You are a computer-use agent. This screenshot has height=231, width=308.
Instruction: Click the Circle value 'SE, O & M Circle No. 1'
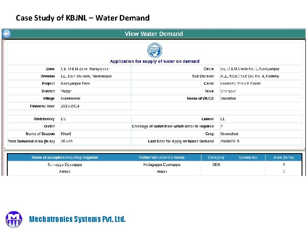(250, 69)
